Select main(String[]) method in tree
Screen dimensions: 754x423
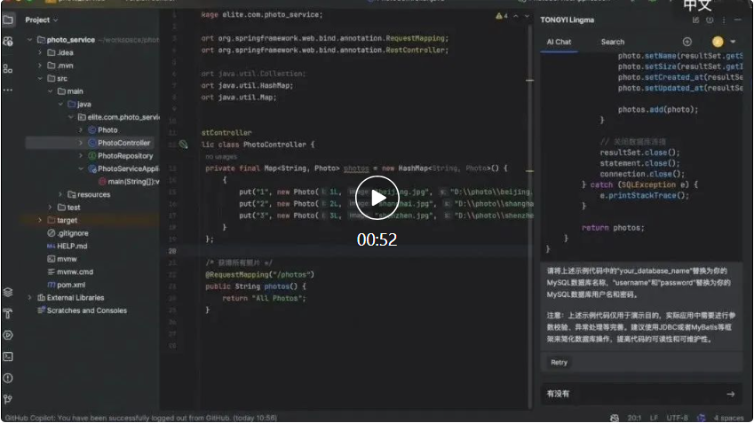(x=130, y=182)
